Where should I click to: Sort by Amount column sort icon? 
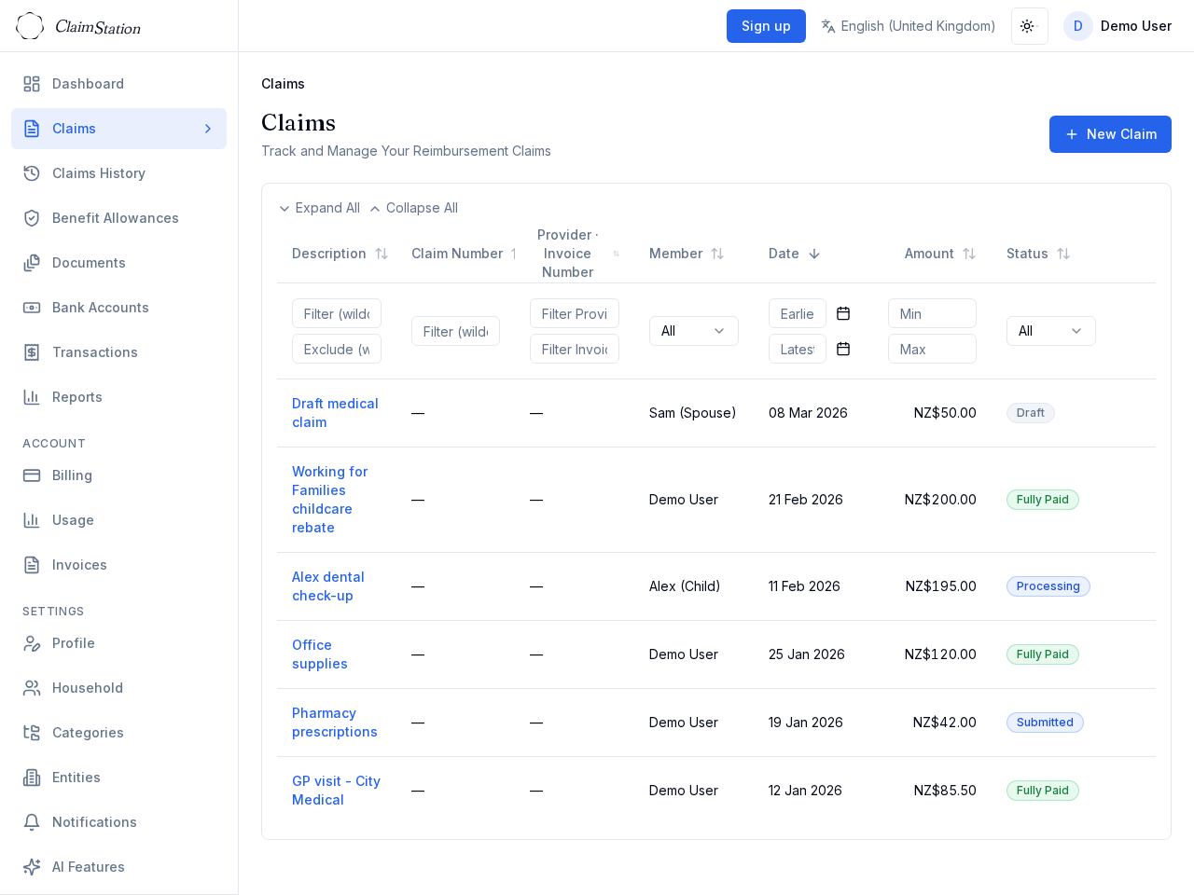pyautogui.click(x=969, y=254)
